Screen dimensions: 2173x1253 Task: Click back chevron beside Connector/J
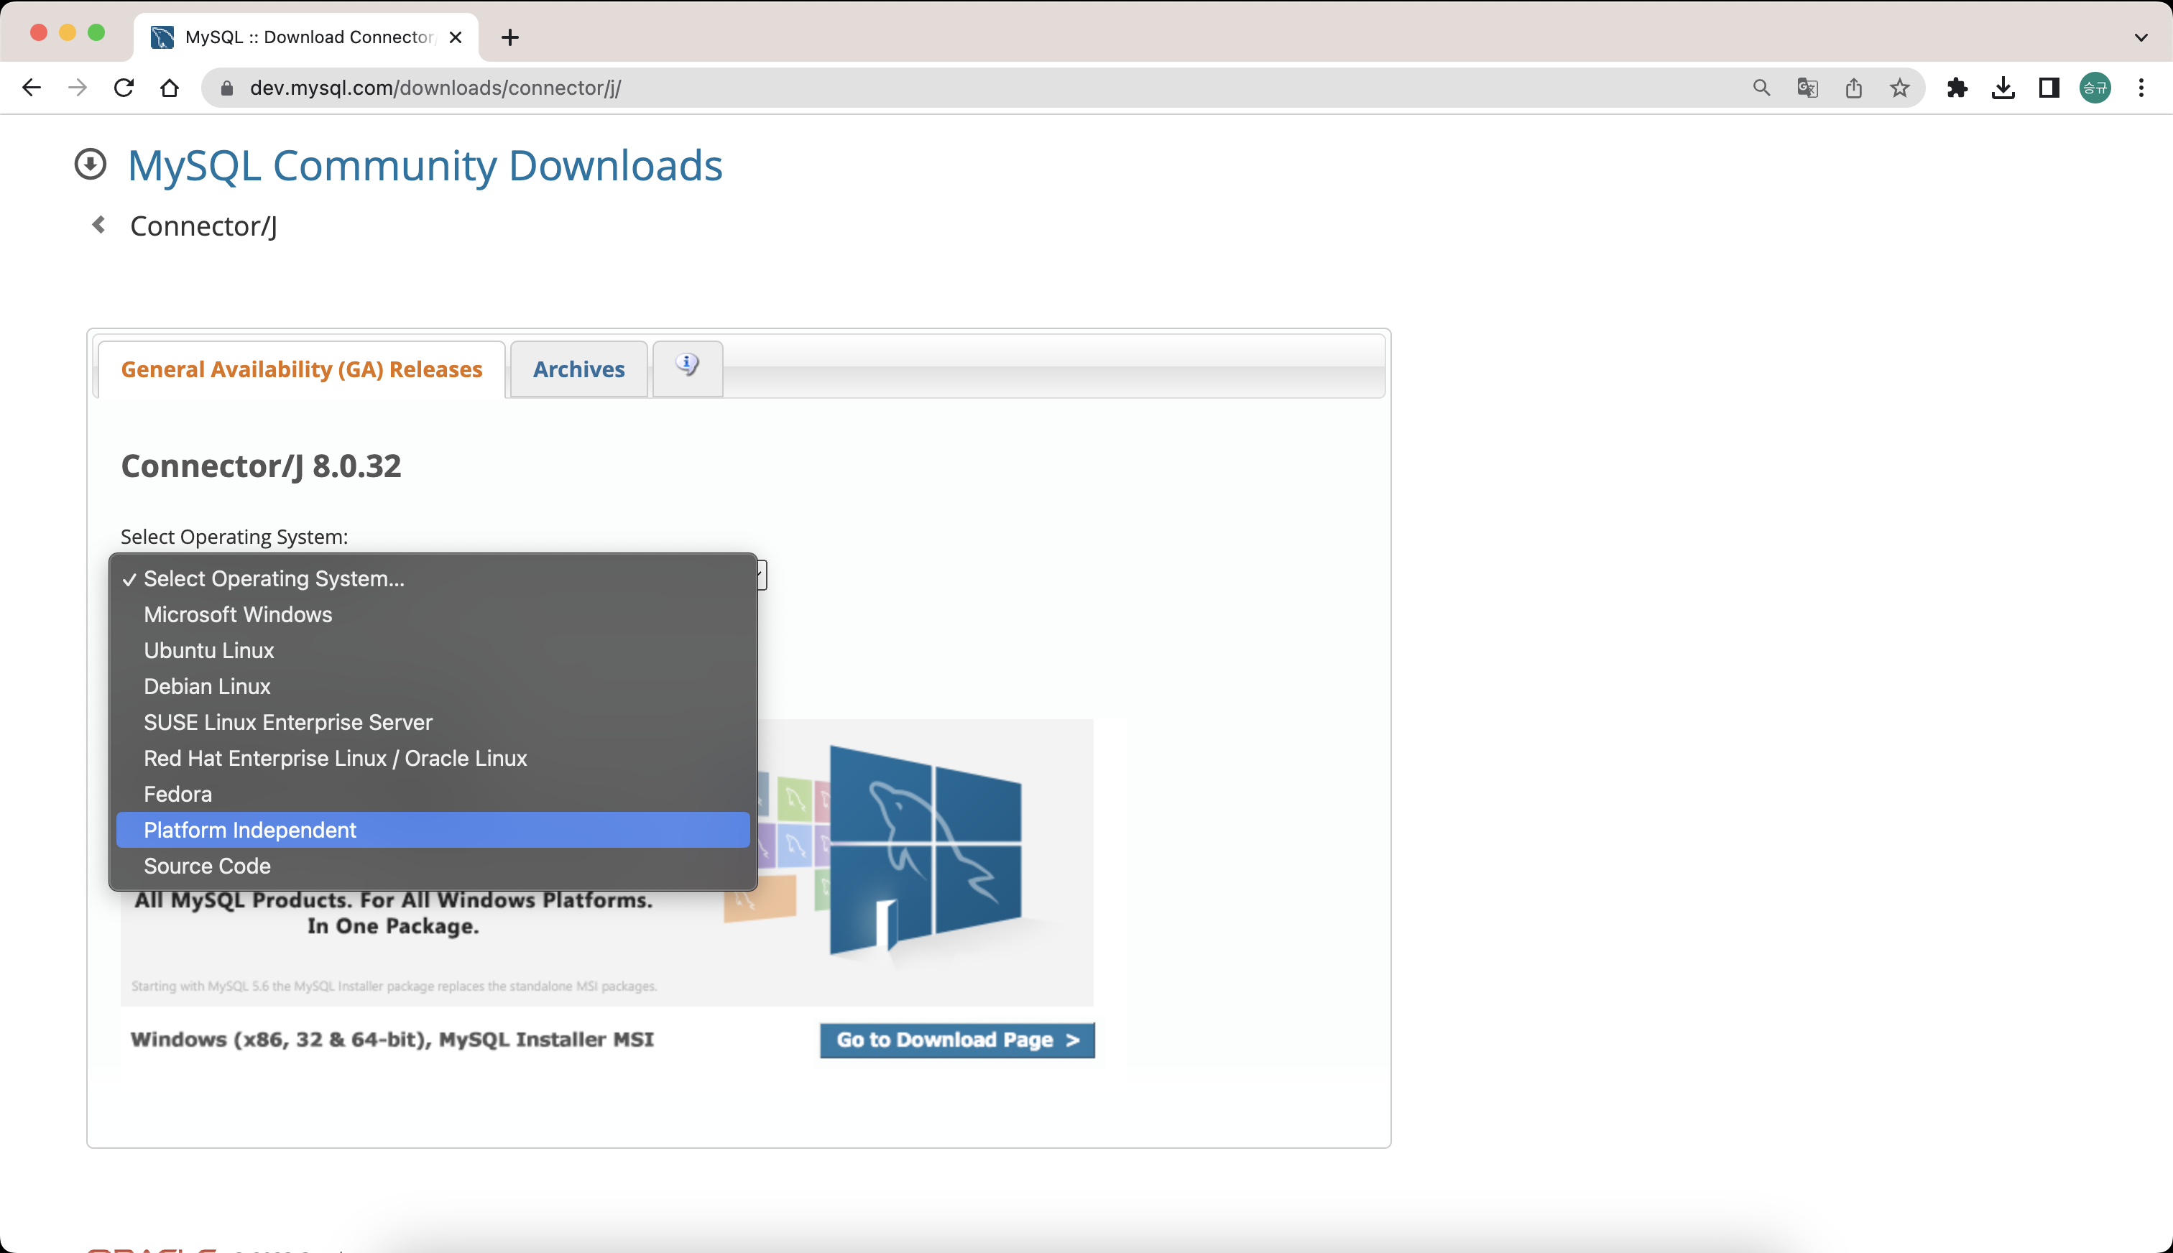[99, 225]
